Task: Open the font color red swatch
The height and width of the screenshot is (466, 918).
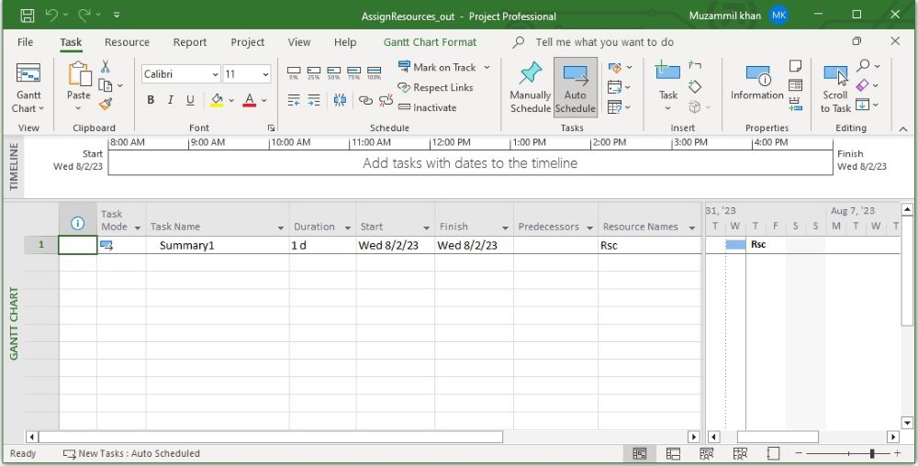Action: coord(249,101)
